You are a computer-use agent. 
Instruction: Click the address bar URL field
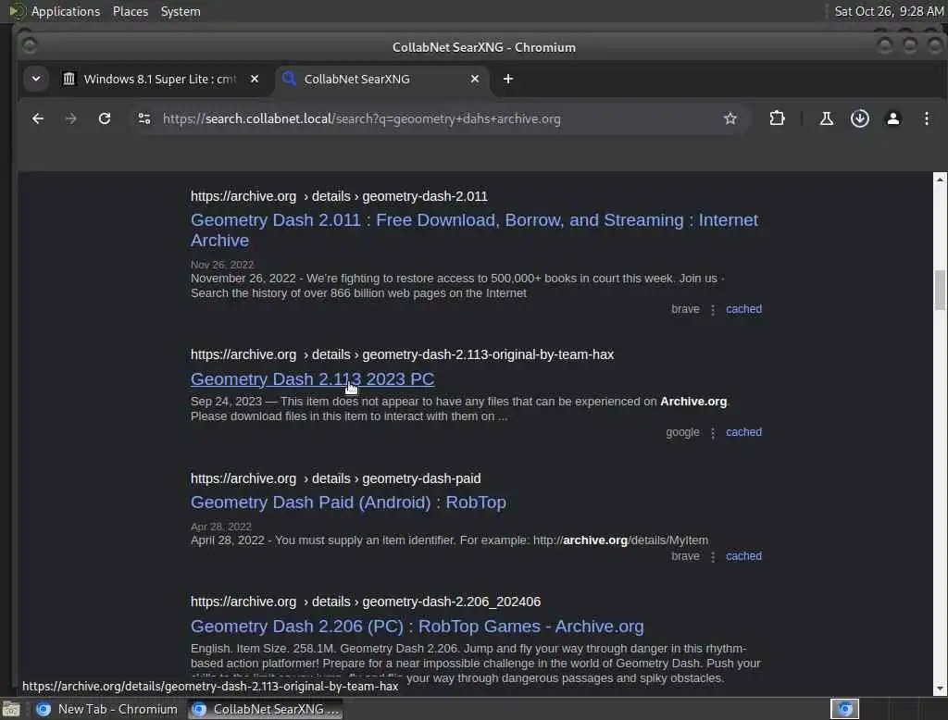[438, 119]
